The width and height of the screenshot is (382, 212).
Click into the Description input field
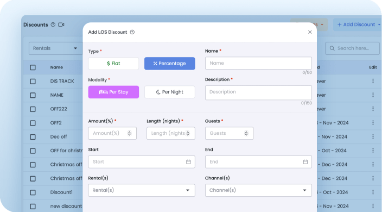[258, 92]
